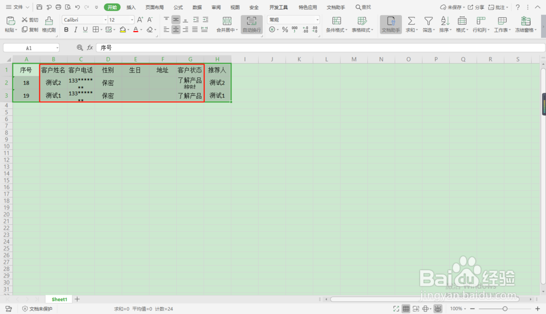This screenshot has height=314, width=546.
Task: Click the horizontal scrollbar at bottom
Action: click(425, 299)
